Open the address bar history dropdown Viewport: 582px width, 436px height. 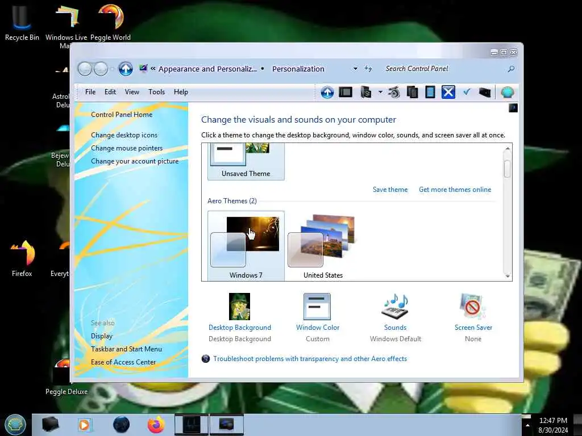[355, 69]
